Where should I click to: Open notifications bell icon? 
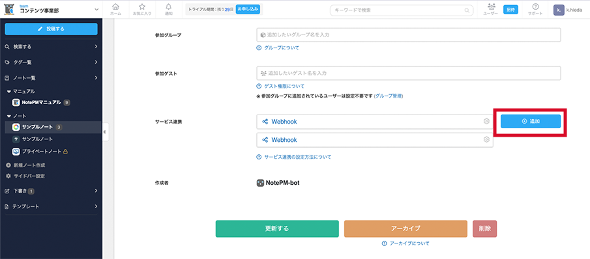click(x=169, y=7)
